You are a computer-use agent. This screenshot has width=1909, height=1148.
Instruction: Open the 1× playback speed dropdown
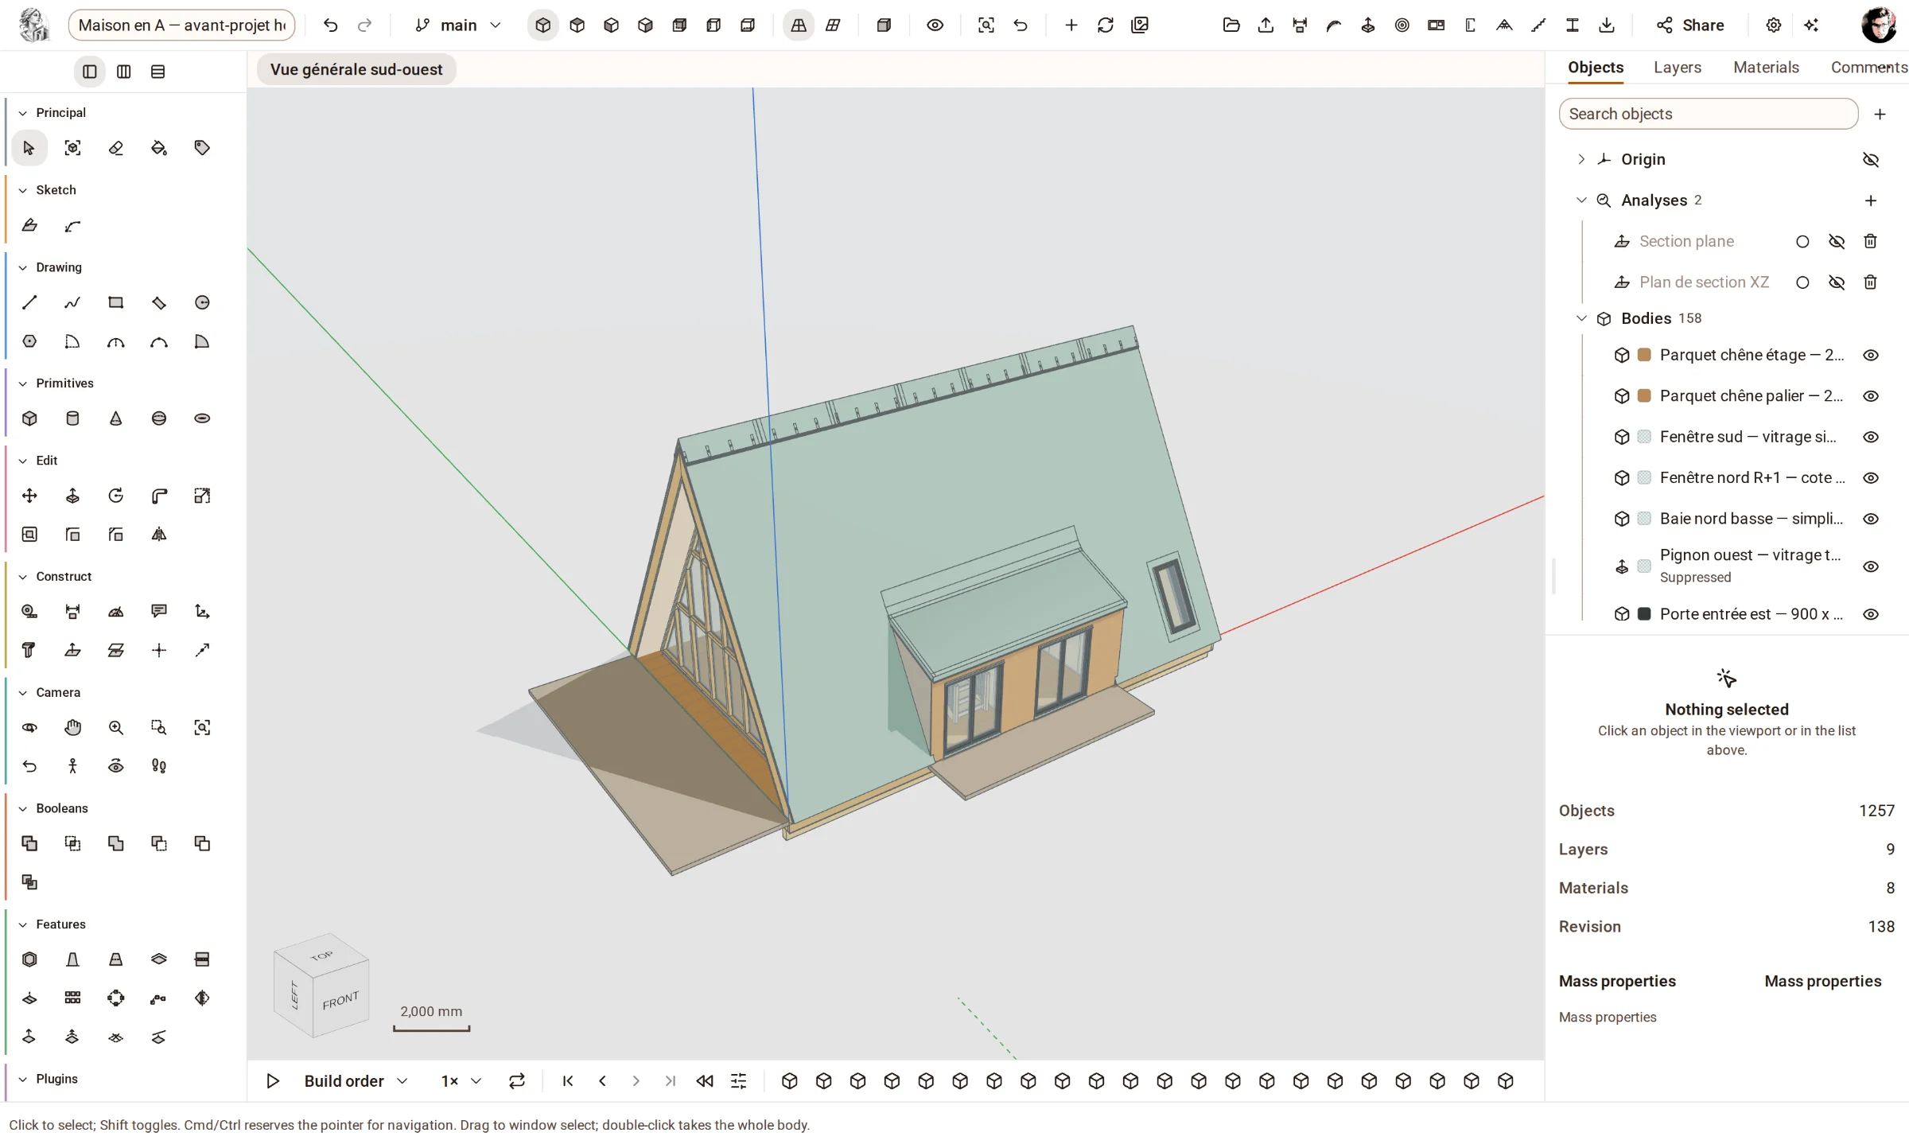click(x=461, y=1080)
